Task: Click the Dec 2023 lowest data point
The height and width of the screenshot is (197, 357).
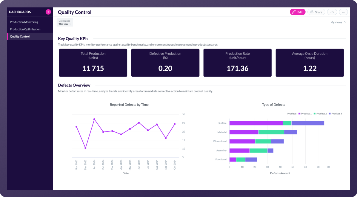Action: pos(85,148)
